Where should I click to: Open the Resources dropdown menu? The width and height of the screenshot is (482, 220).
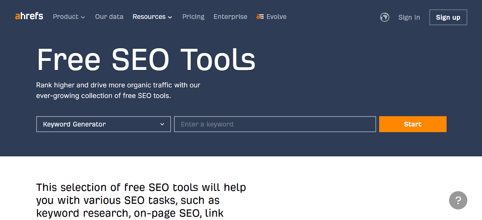click(152, 17)
